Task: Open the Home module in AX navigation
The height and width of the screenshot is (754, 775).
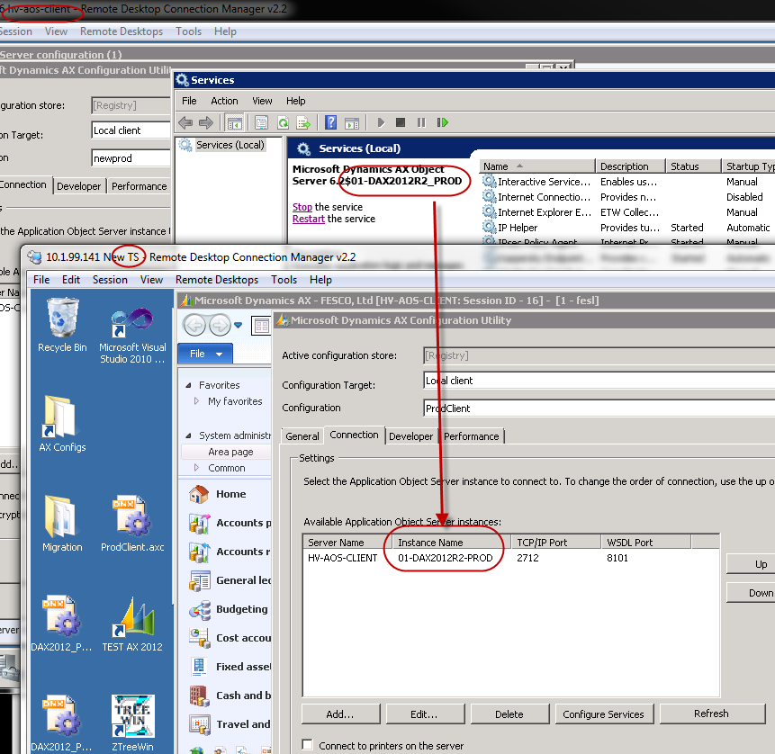Action: click(x=230, y=494)
